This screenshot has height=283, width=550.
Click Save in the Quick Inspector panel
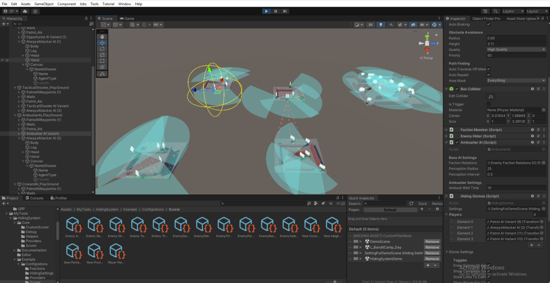(x=422, y=203)
